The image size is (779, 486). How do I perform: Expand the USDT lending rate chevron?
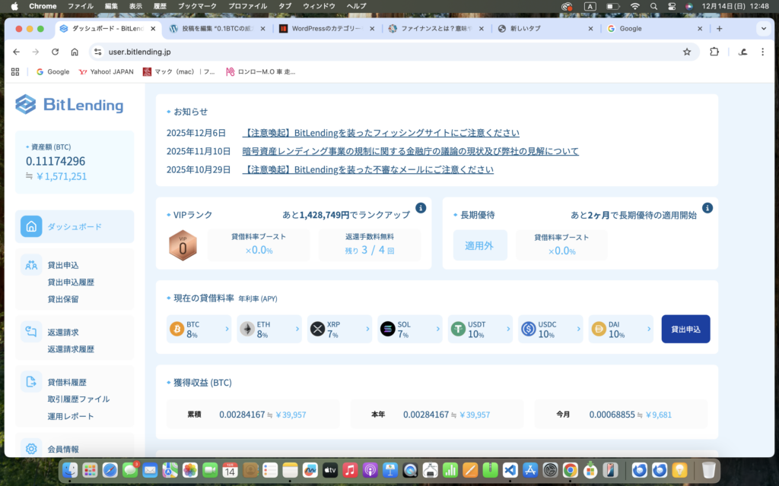[509, 329]
